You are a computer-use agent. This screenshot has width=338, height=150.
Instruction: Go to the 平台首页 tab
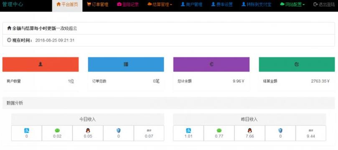[67, 4]
